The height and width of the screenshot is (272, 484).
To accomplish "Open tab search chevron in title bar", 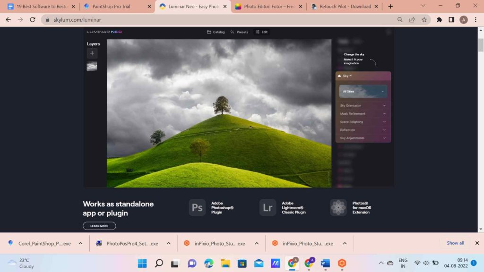I will coord(423,6).
